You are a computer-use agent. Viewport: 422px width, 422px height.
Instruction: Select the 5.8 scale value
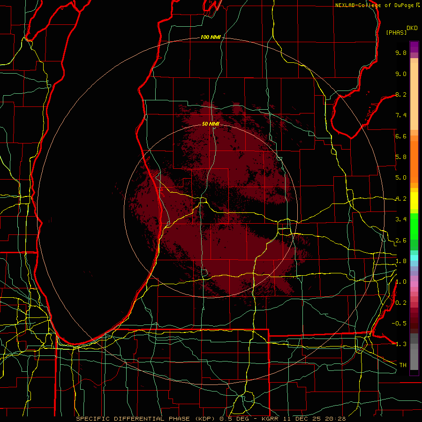click(401, 157)
